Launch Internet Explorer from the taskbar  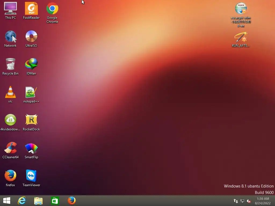(22, 201)
